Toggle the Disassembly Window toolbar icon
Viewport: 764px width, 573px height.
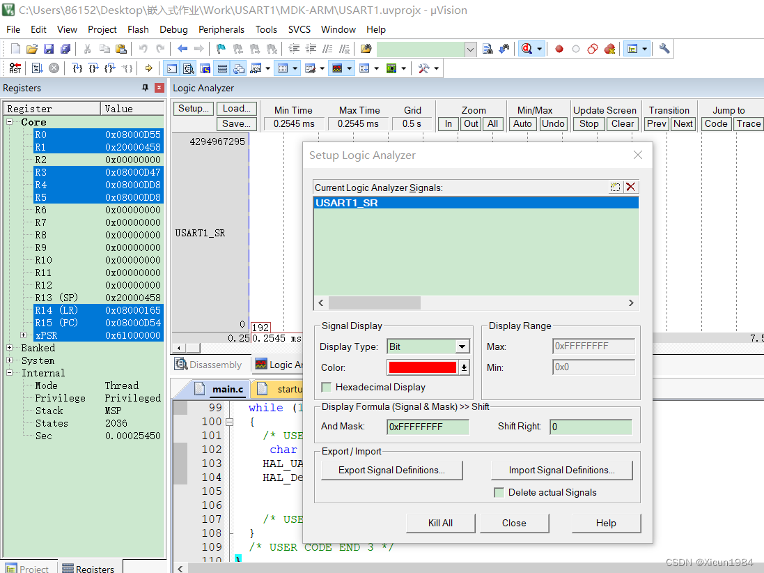[189, 69]
